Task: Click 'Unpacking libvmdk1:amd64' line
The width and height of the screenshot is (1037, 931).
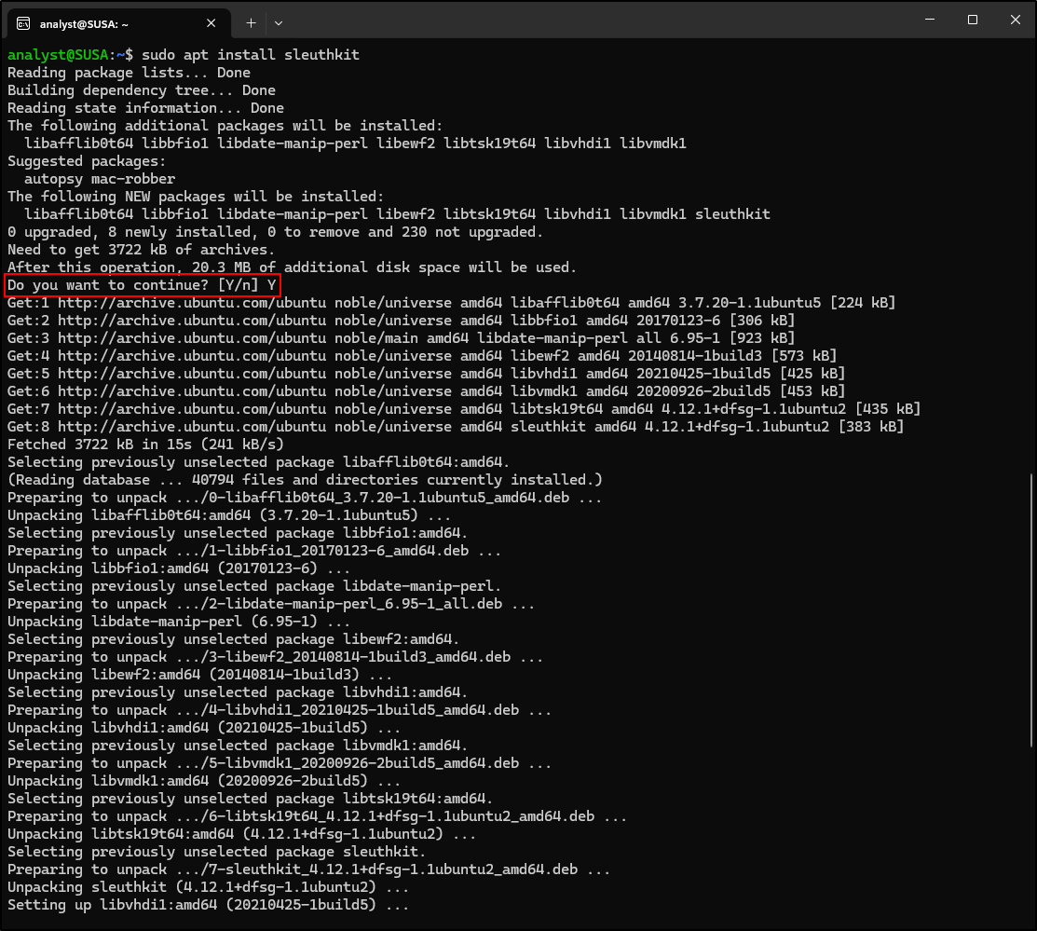Action: (204, 781)
